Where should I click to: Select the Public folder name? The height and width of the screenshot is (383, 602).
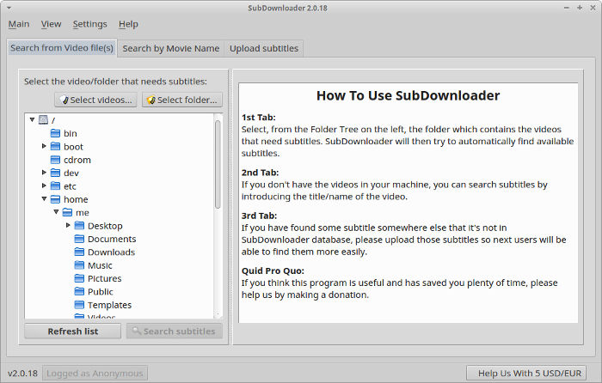pos(101,292)
